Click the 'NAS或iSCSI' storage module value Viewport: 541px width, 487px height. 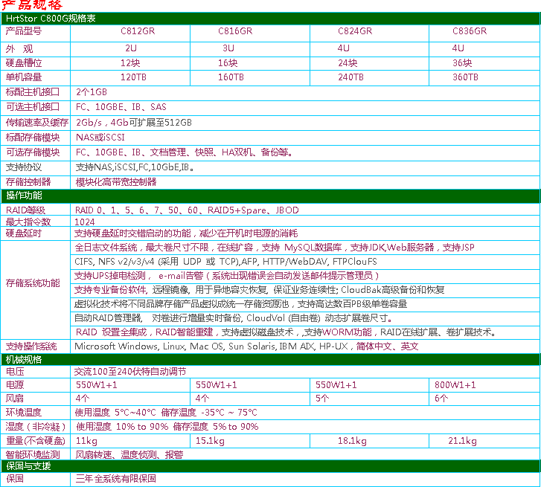pos(100,138)
